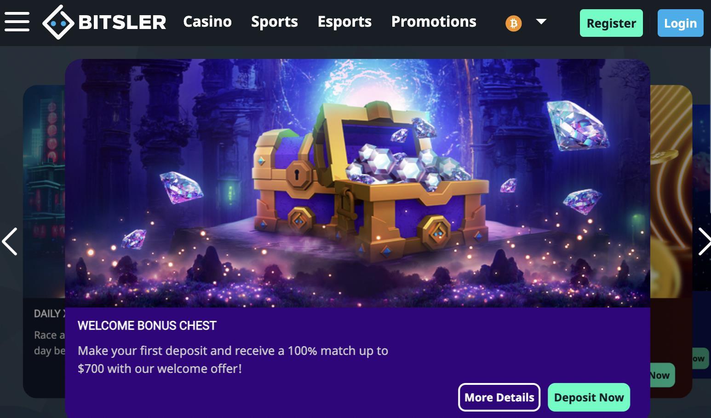
Task: Open the Casino menu
Action: coord(207,22)
